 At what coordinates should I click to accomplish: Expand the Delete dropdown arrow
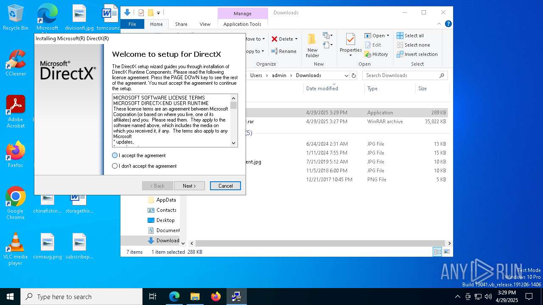tap(296, 39)
